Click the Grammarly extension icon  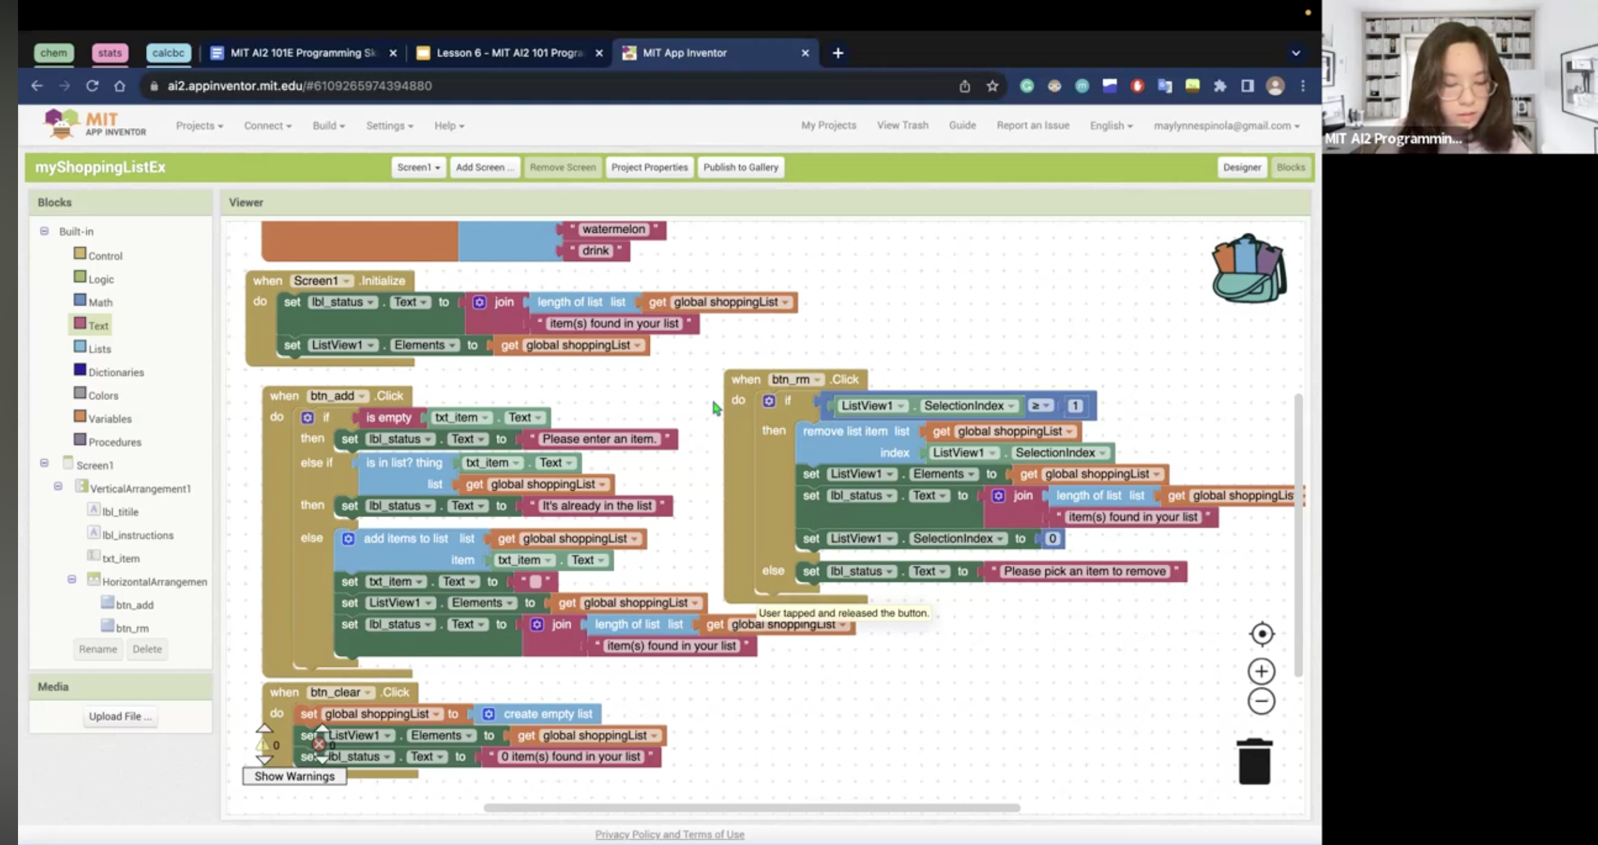pos(1026,86)
